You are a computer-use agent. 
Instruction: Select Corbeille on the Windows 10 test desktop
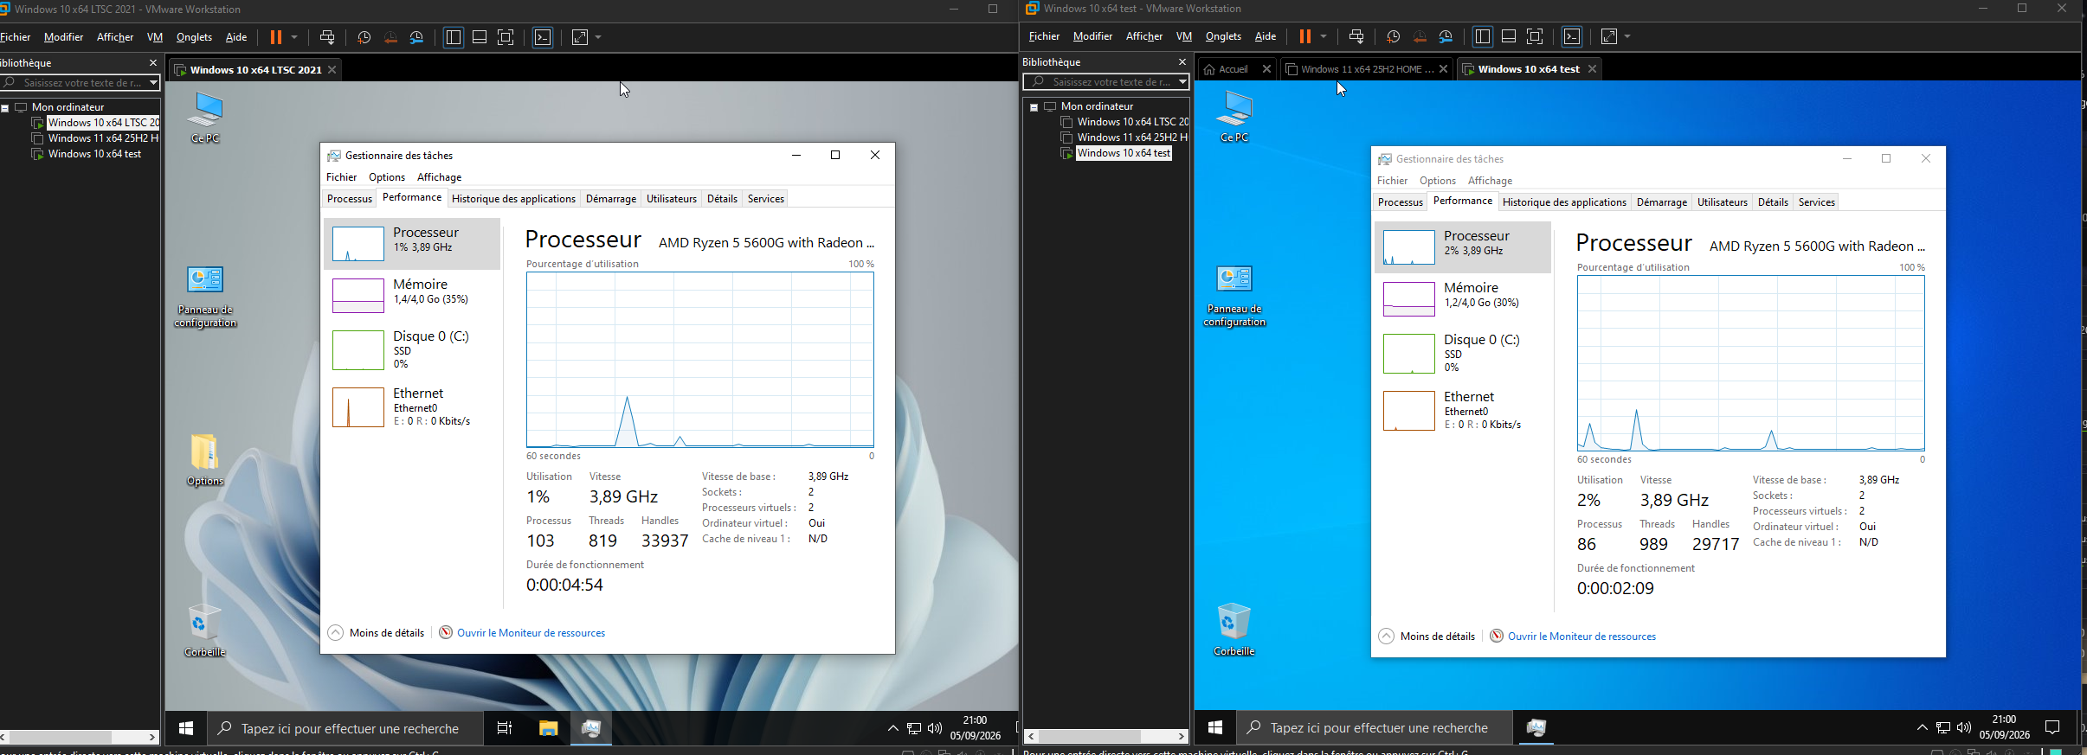tap(1234, 630)
